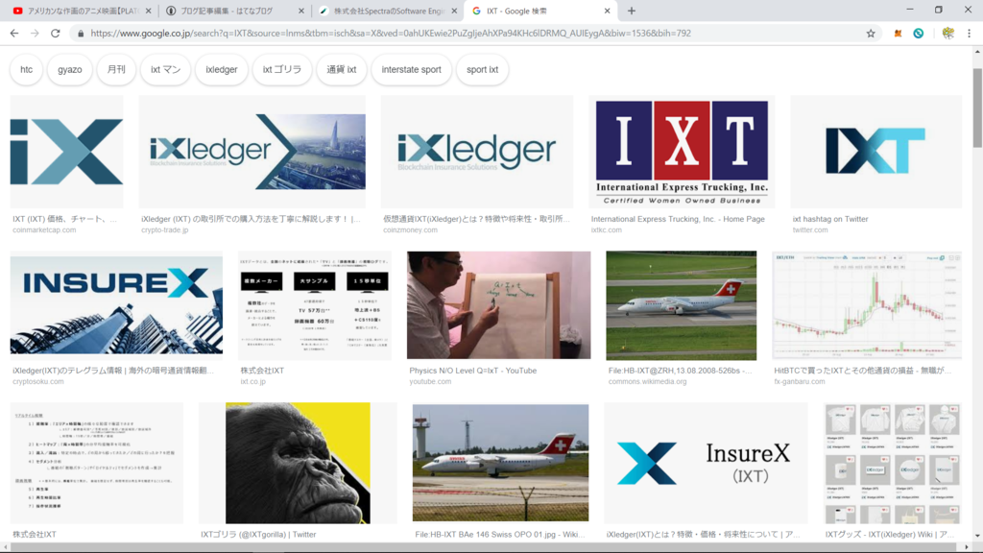Click the green circular extension icon
Viewport: 983px width, 553px height.
919,34
